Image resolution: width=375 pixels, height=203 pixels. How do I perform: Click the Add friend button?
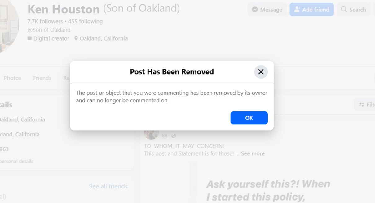(x=311, y=10)
